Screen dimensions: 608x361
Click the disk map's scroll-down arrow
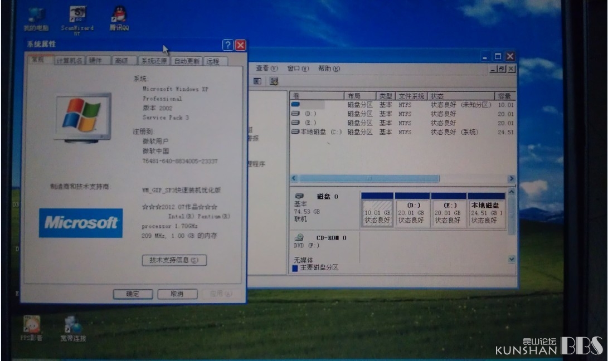pyautogui.click(x=512, y=260)
